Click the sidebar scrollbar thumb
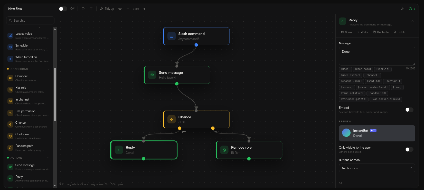This screenshot has height=190, width=424. [x=55, y=94]
